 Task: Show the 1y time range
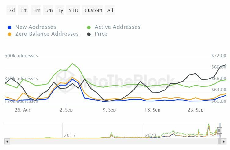(60, 10)
